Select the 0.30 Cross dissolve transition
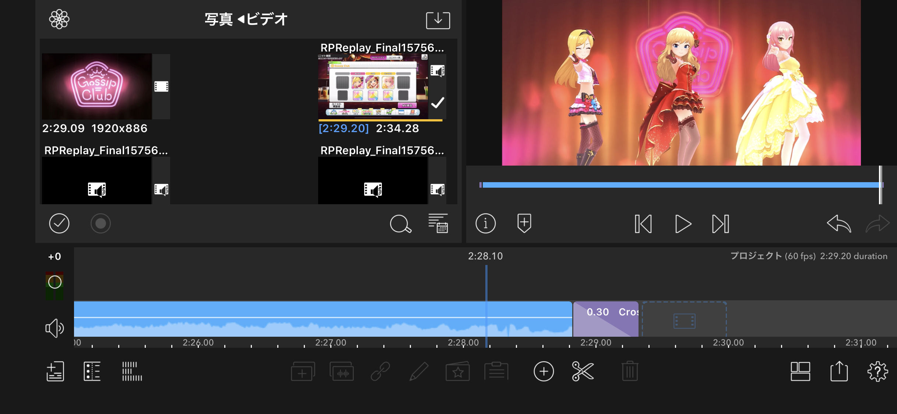Screen dimensions: 897x414 pos(606,319)
